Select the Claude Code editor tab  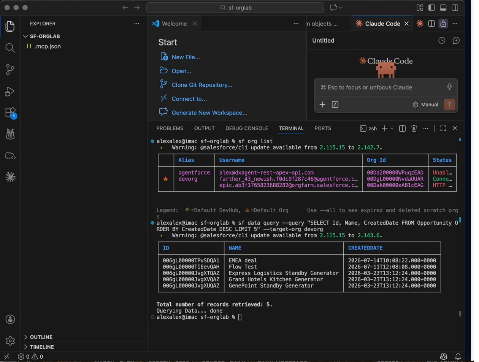point(382,24)
